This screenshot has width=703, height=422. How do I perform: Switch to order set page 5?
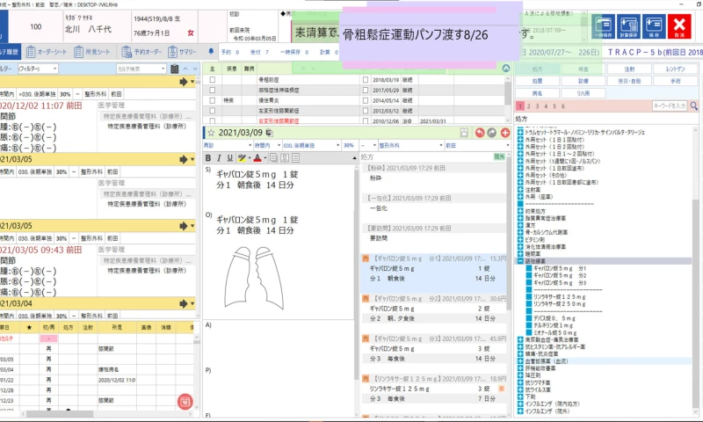(554, 106)
